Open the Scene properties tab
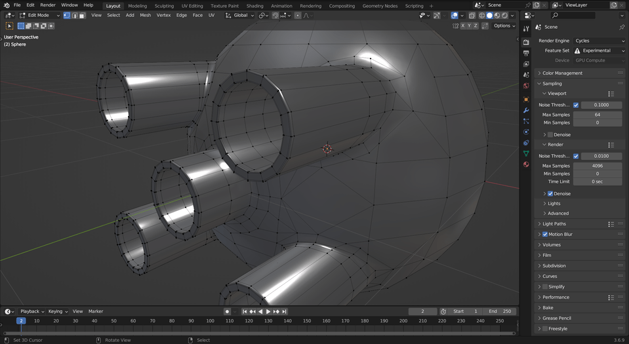629x344 pixels. pos(526,75)
